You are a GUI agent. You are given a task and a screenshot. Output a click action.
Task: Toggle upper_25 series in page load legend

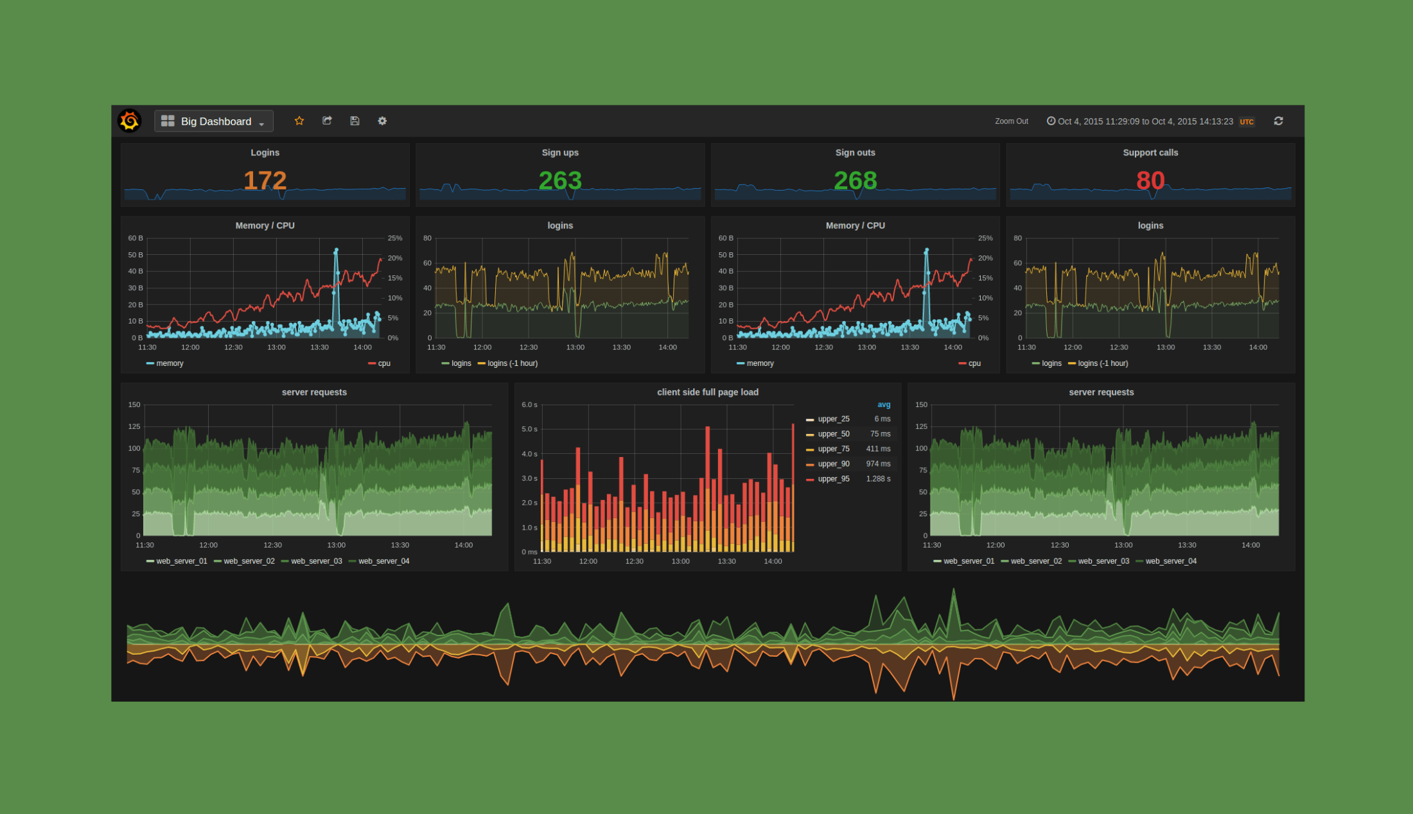click(828, 419)
